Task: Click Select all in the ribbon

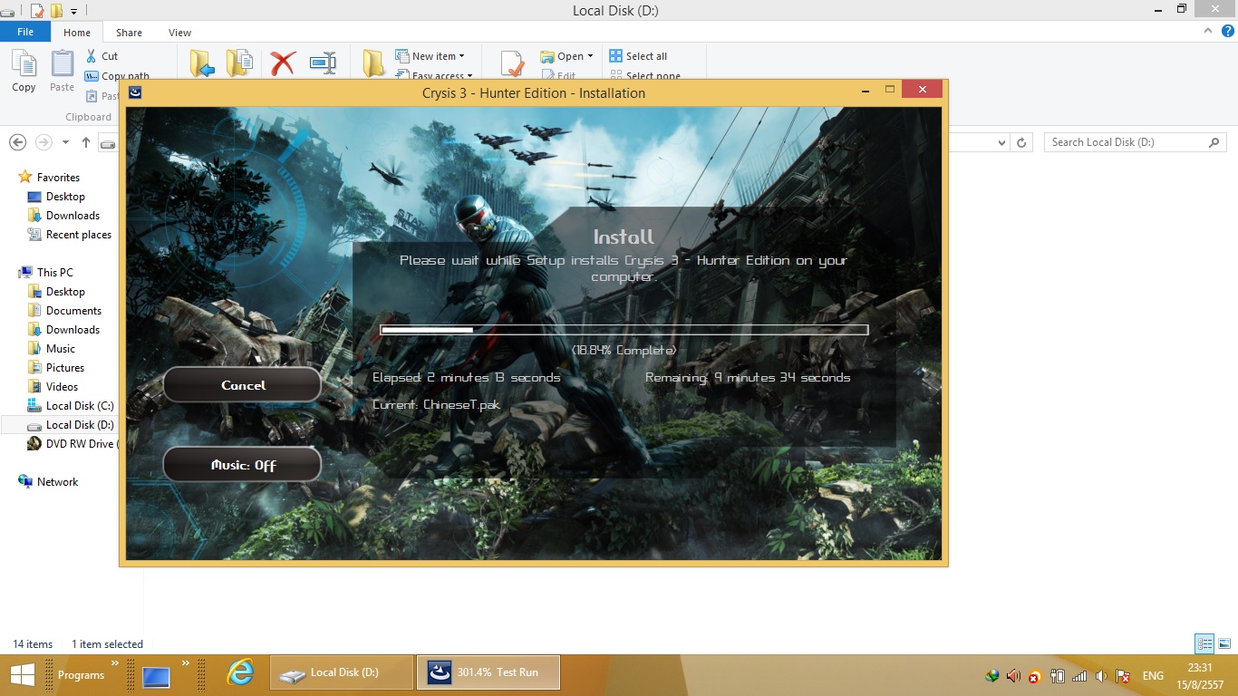Action: [x=645, y=56]
